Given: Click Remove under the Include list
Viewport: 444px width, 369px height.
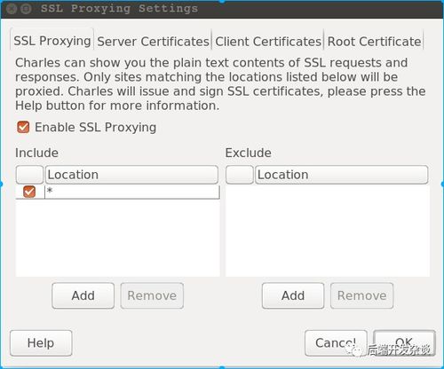Looking at the screenshot, I should pos(152,295).
